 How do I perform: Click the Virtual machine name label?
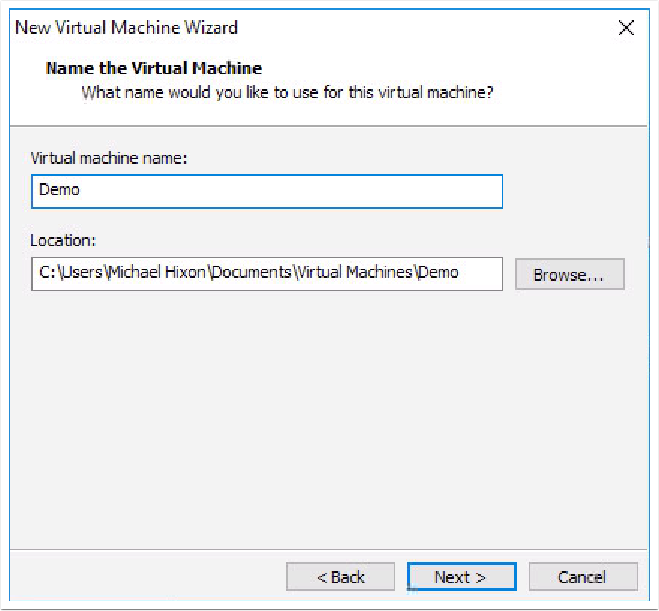click(109, 159)
